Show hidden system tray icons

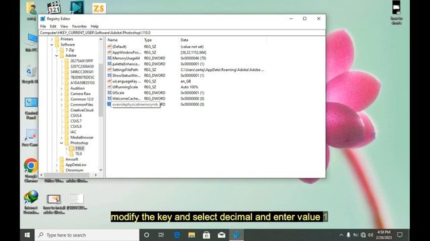click(341, 235)
